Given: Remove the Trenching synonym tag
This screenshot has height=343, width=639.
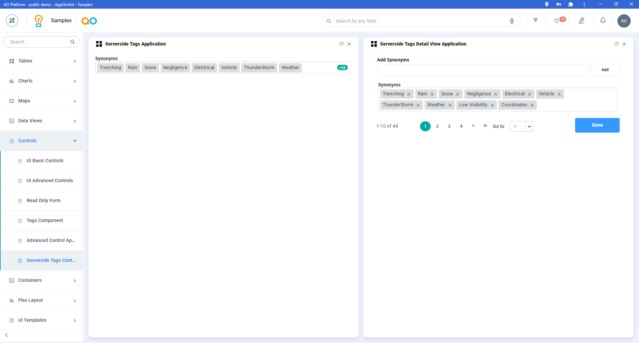Looking at the screenshot, I should tap(409, 94).
